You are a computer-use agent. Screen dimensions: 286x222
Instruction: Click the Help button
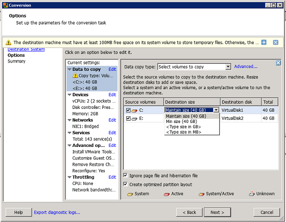pyautogui.click(x=19, y=212)
